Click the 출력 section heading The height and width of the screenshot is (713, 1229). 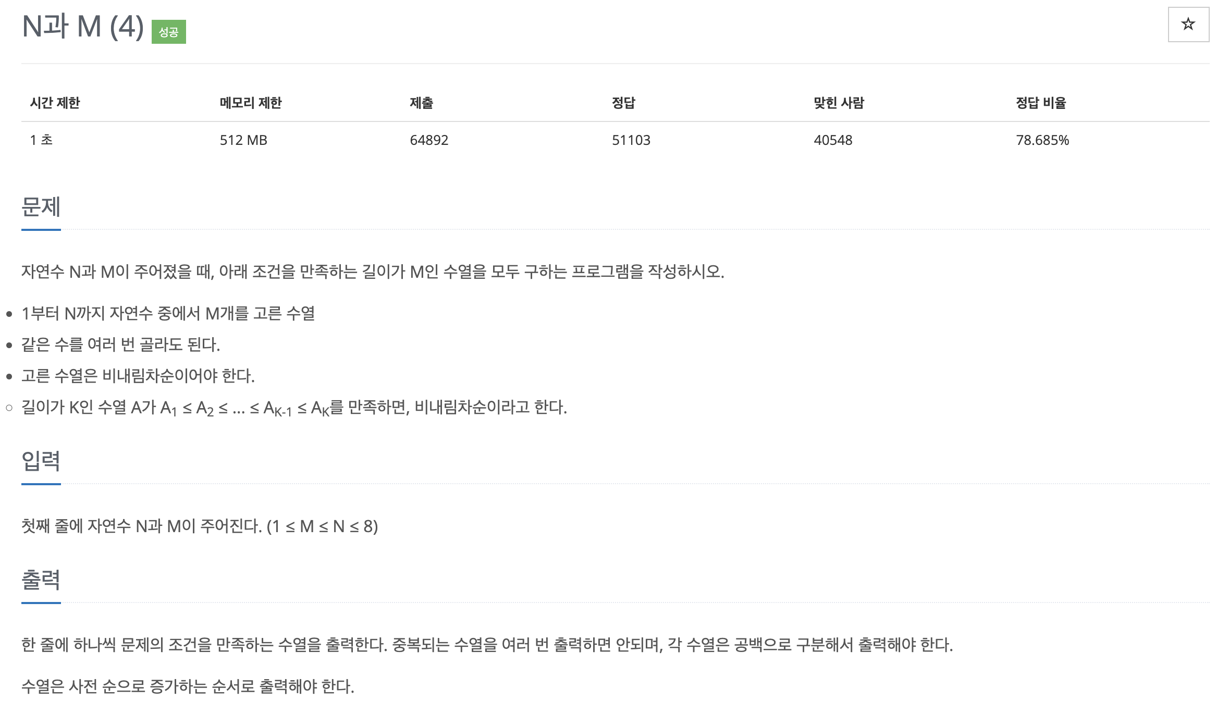coord(40,580)
